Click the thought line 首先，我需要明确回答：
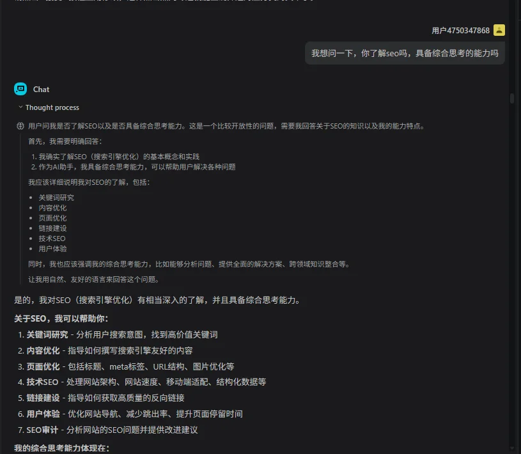The height and width of the screenshot is (454, 521). (65, 141)
